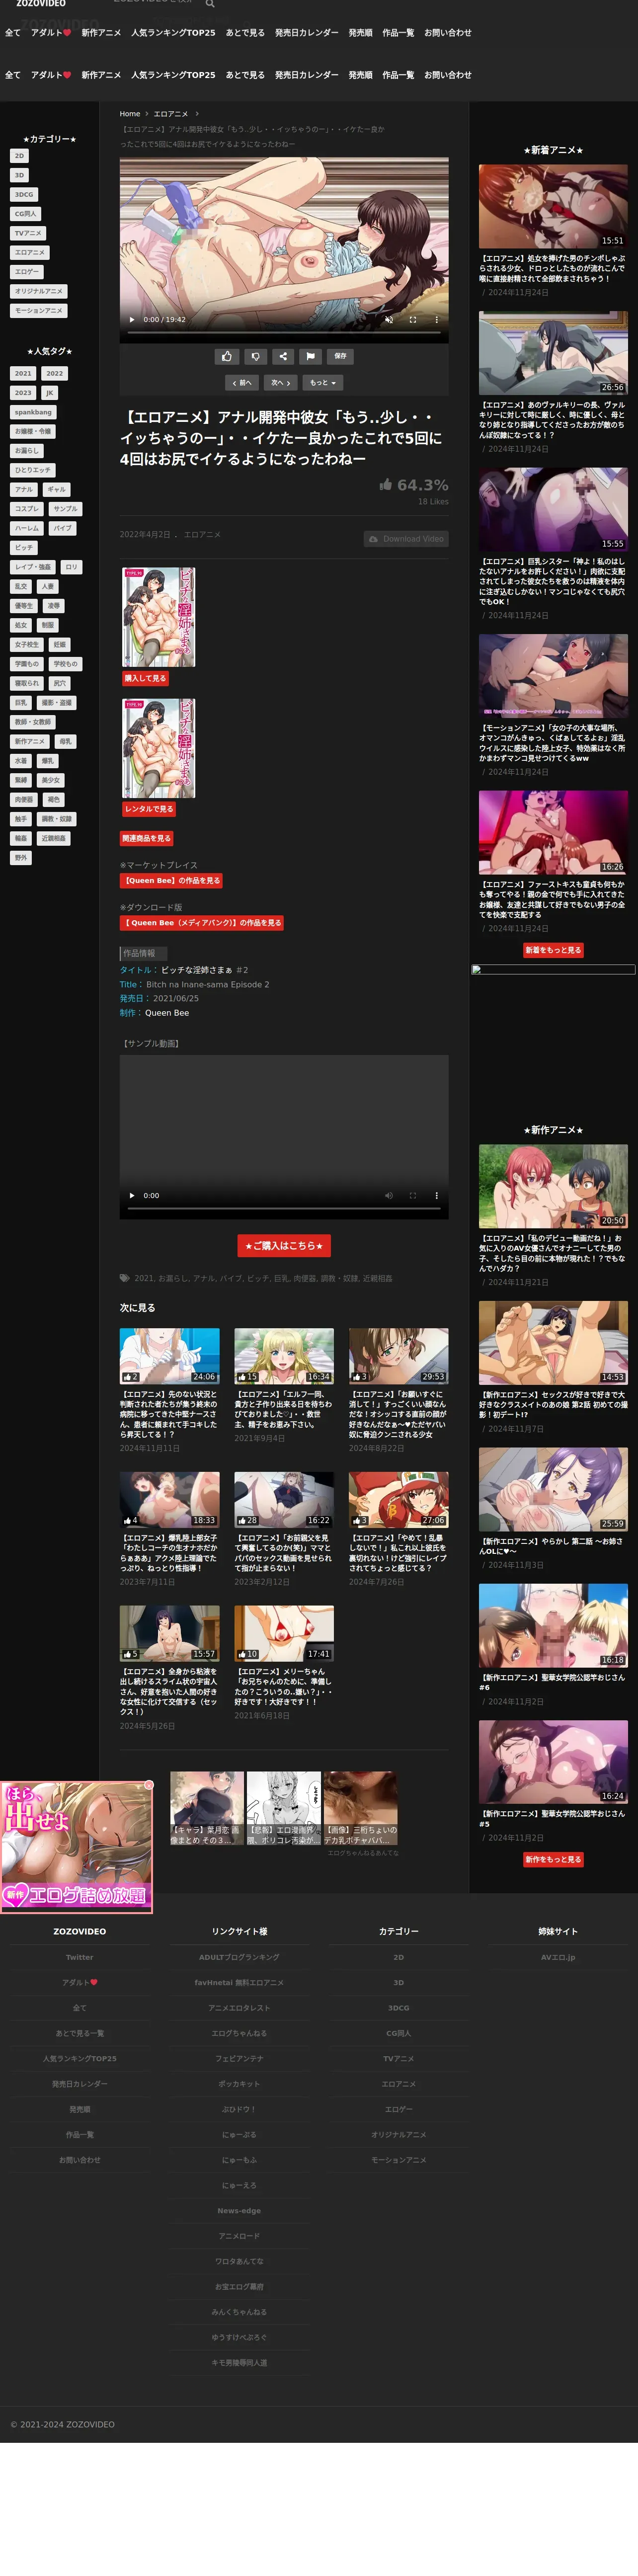Click the フェビアンテナ footer link
Viewport: 638px width, 2576px height.
coord(239,2059)
